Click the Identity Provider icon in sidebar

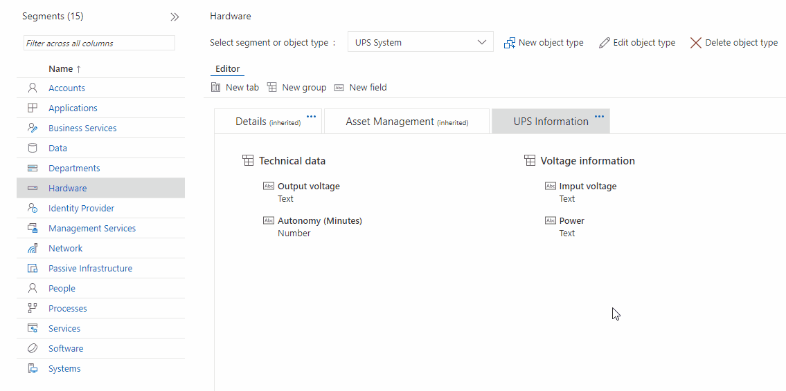[32, 208]
